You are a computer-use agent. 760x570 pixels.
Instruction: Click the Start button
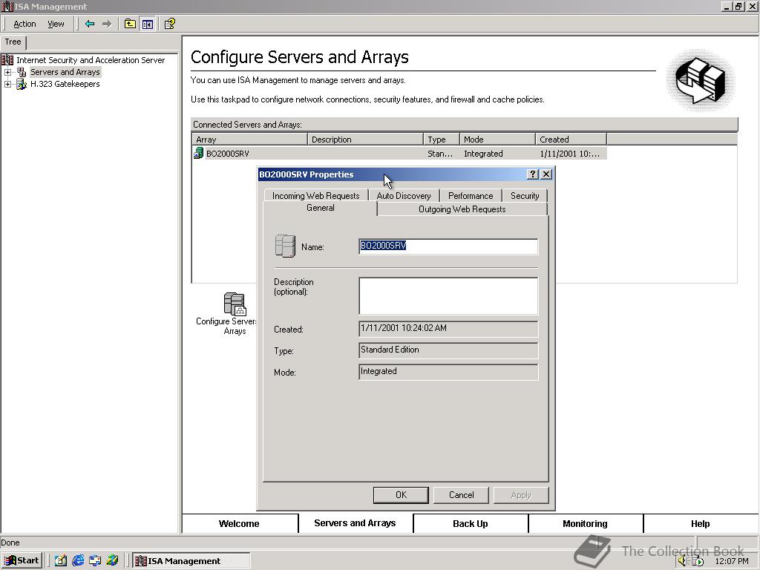22,561
